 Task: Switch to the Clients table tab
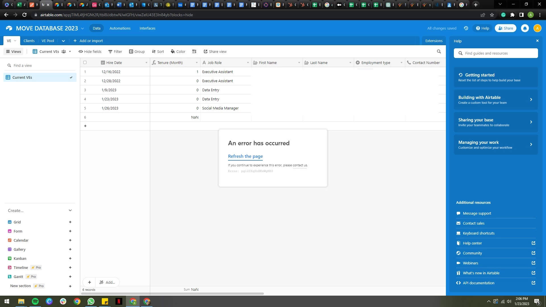tap(29, 41)
